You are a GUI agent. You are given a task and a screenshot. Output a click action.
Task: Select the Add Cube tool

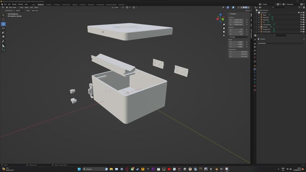pos(3,50)
